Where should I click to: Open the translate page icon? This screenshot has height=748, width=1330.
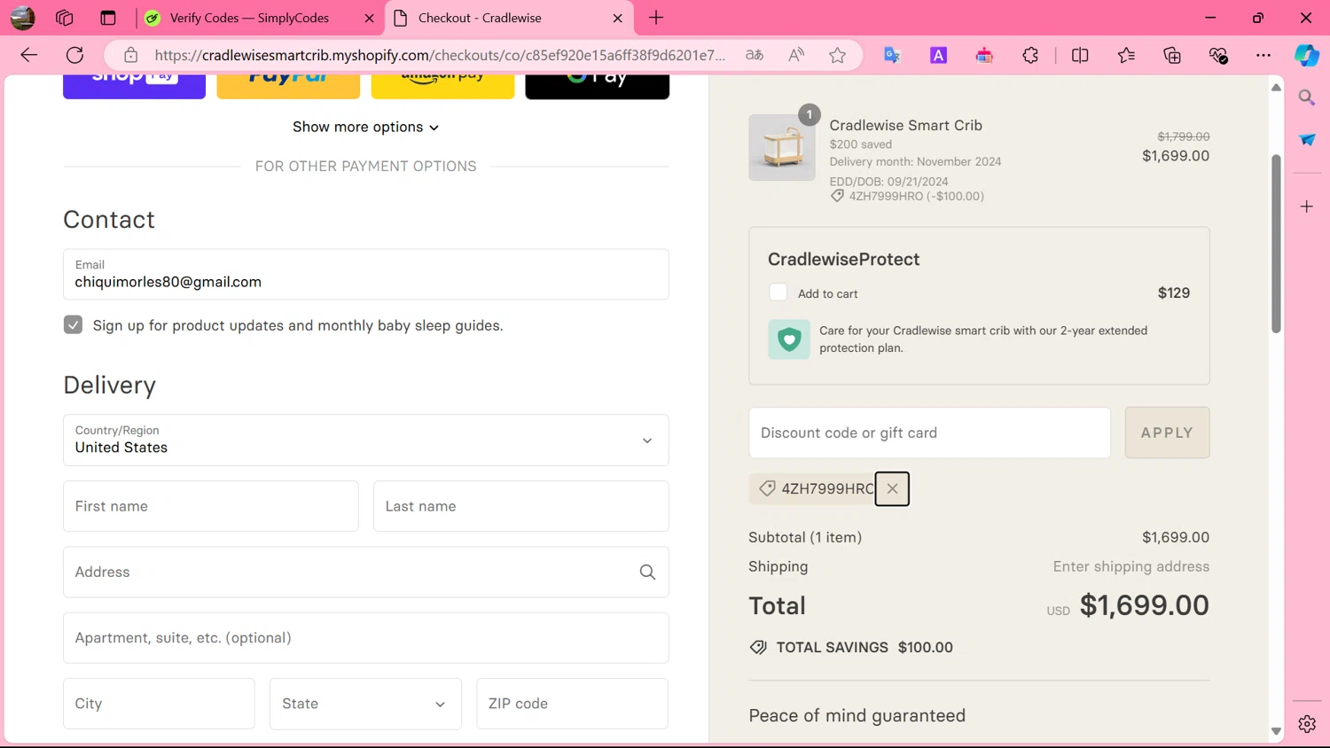[755, 55]
